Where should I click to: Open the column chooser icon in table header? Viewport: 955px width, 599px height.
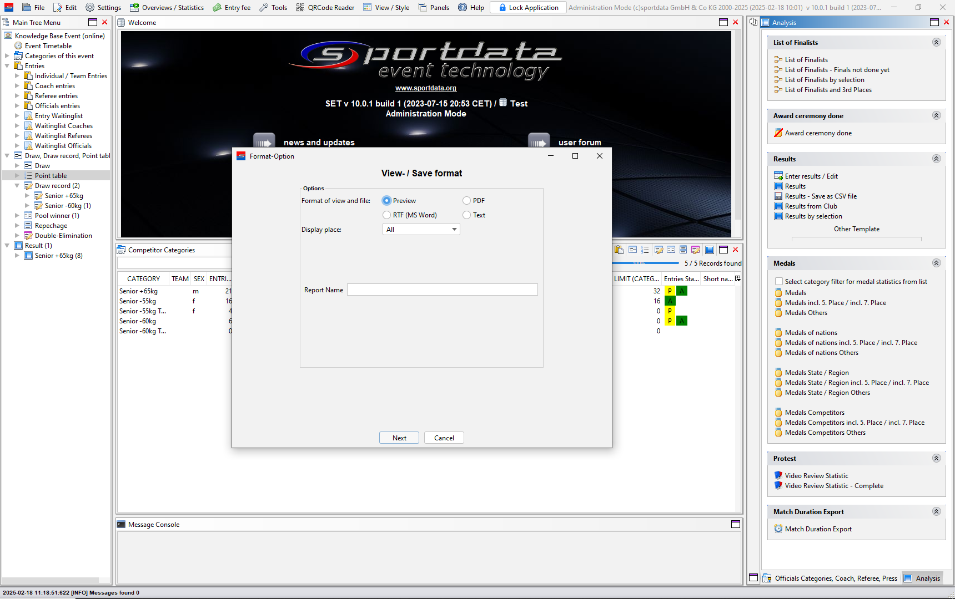[738, 278]
